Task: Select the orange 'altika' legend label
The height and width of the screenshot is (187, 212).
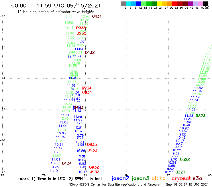Action: pos(159,178)
